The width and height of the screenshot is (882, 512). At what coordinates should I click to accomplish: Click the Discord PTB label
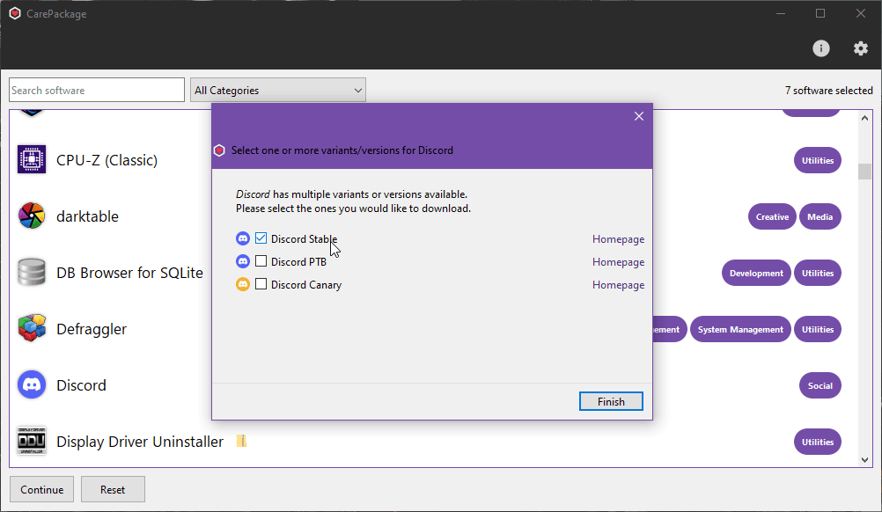(298, 262)
